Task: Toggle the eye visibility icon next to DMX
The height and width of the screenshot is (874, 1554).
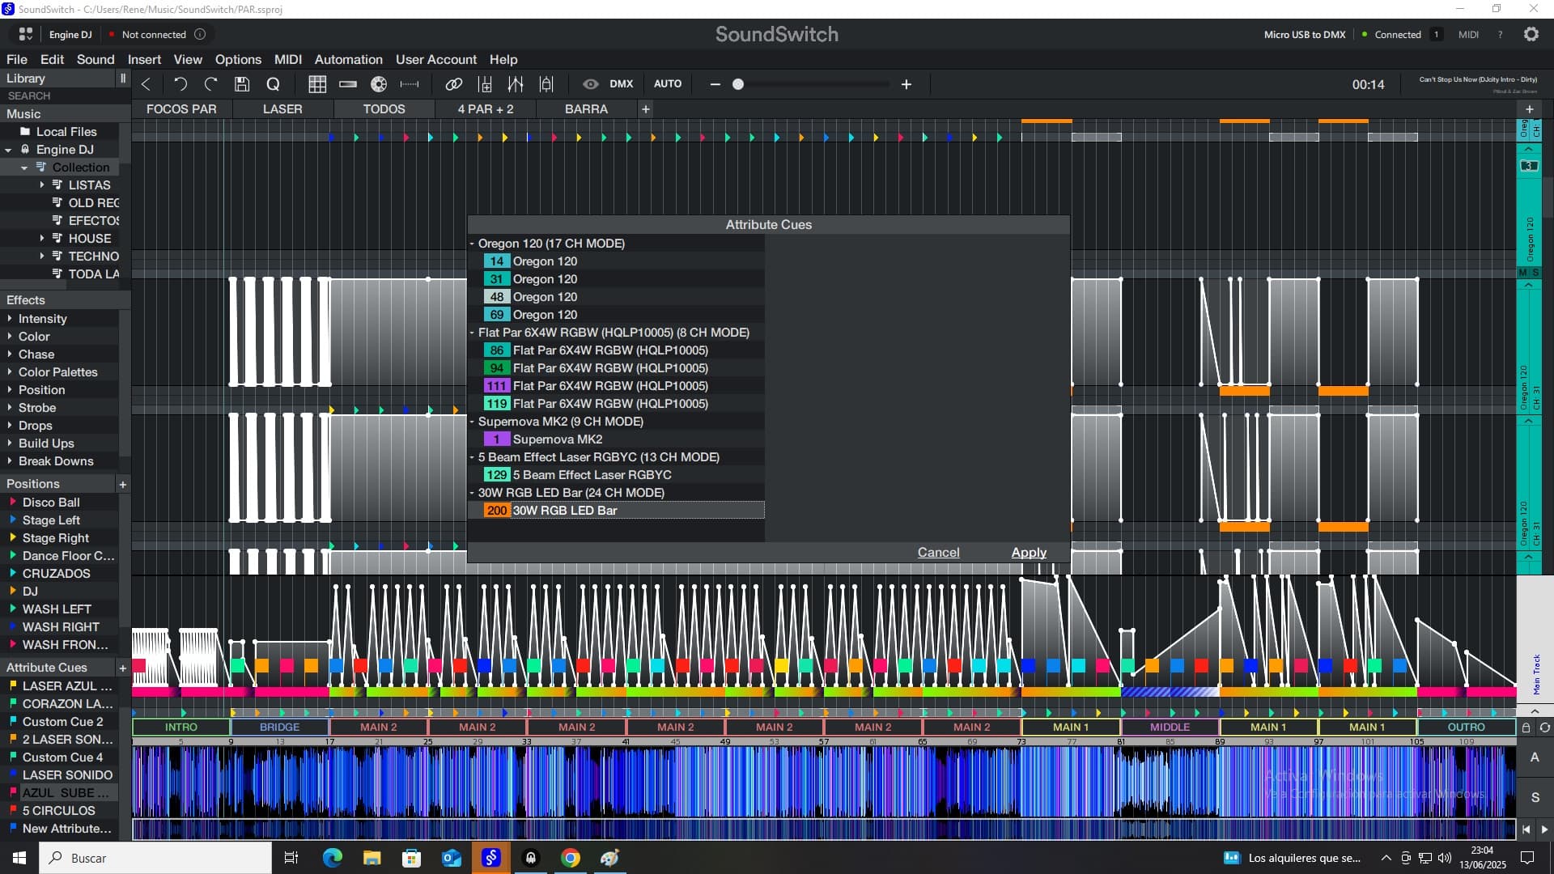Action: [x=591, y=84]
